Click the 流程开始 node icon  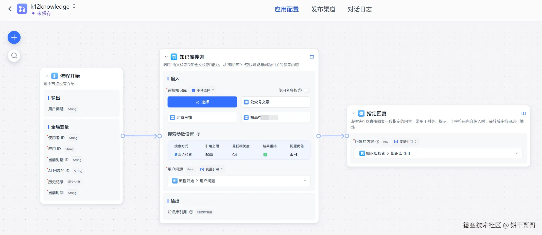pyautogui.click(x=55, y=76)
